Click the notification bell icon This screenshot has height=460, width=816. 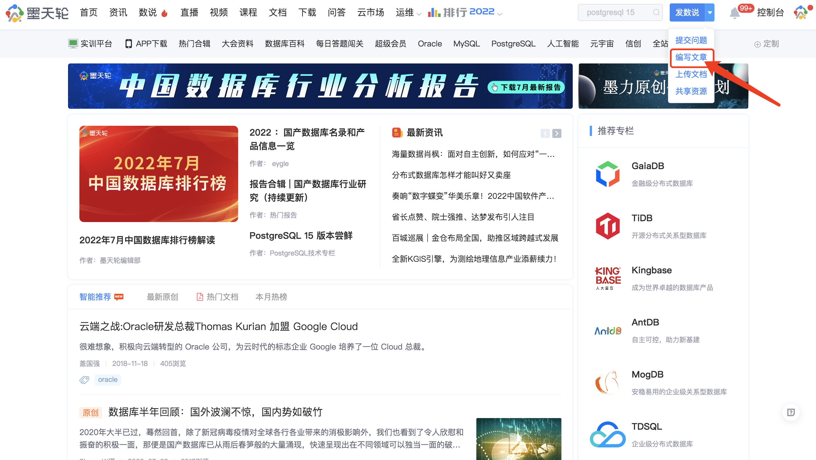pyautogui.click(x=734, y=13)
